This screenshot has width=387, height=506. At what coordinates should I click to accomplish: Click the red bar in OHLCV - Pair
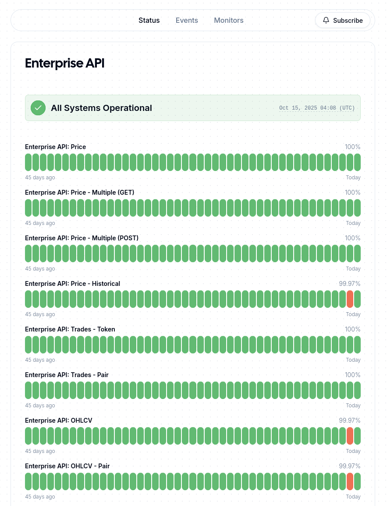pyautogui.click(x=350, y=481)
